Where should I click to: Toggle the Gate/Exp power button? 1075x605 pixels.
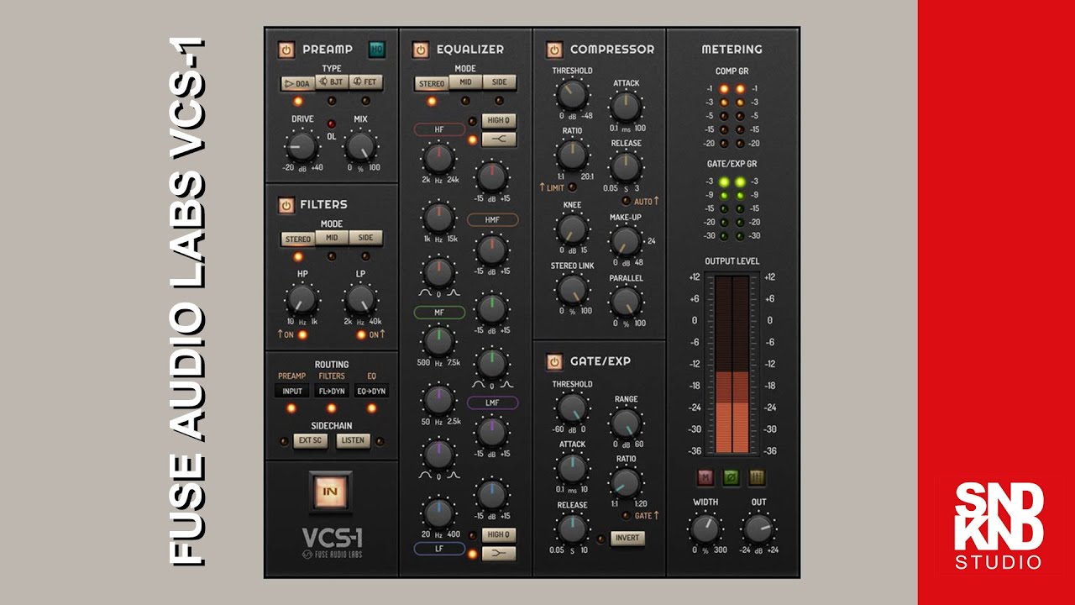pos(553,361)
